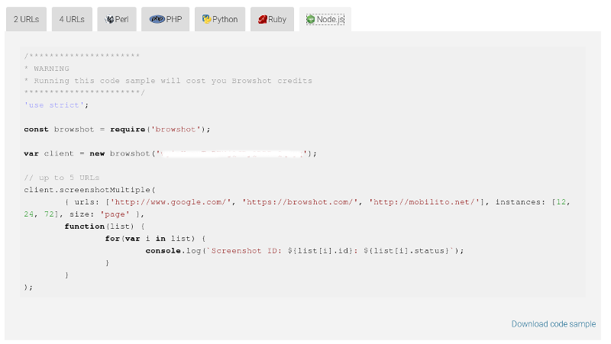Image resolution: width=611 pixels, height=344 pixels.
Task: Click the Python logo icon
Action: (x=206, y=19)
